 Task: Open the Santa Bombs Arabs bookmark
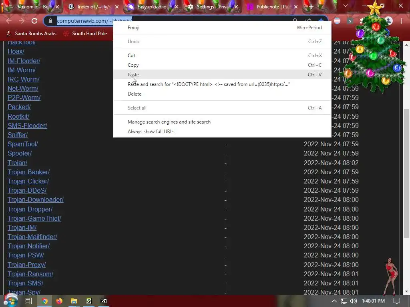click(32, 34)
